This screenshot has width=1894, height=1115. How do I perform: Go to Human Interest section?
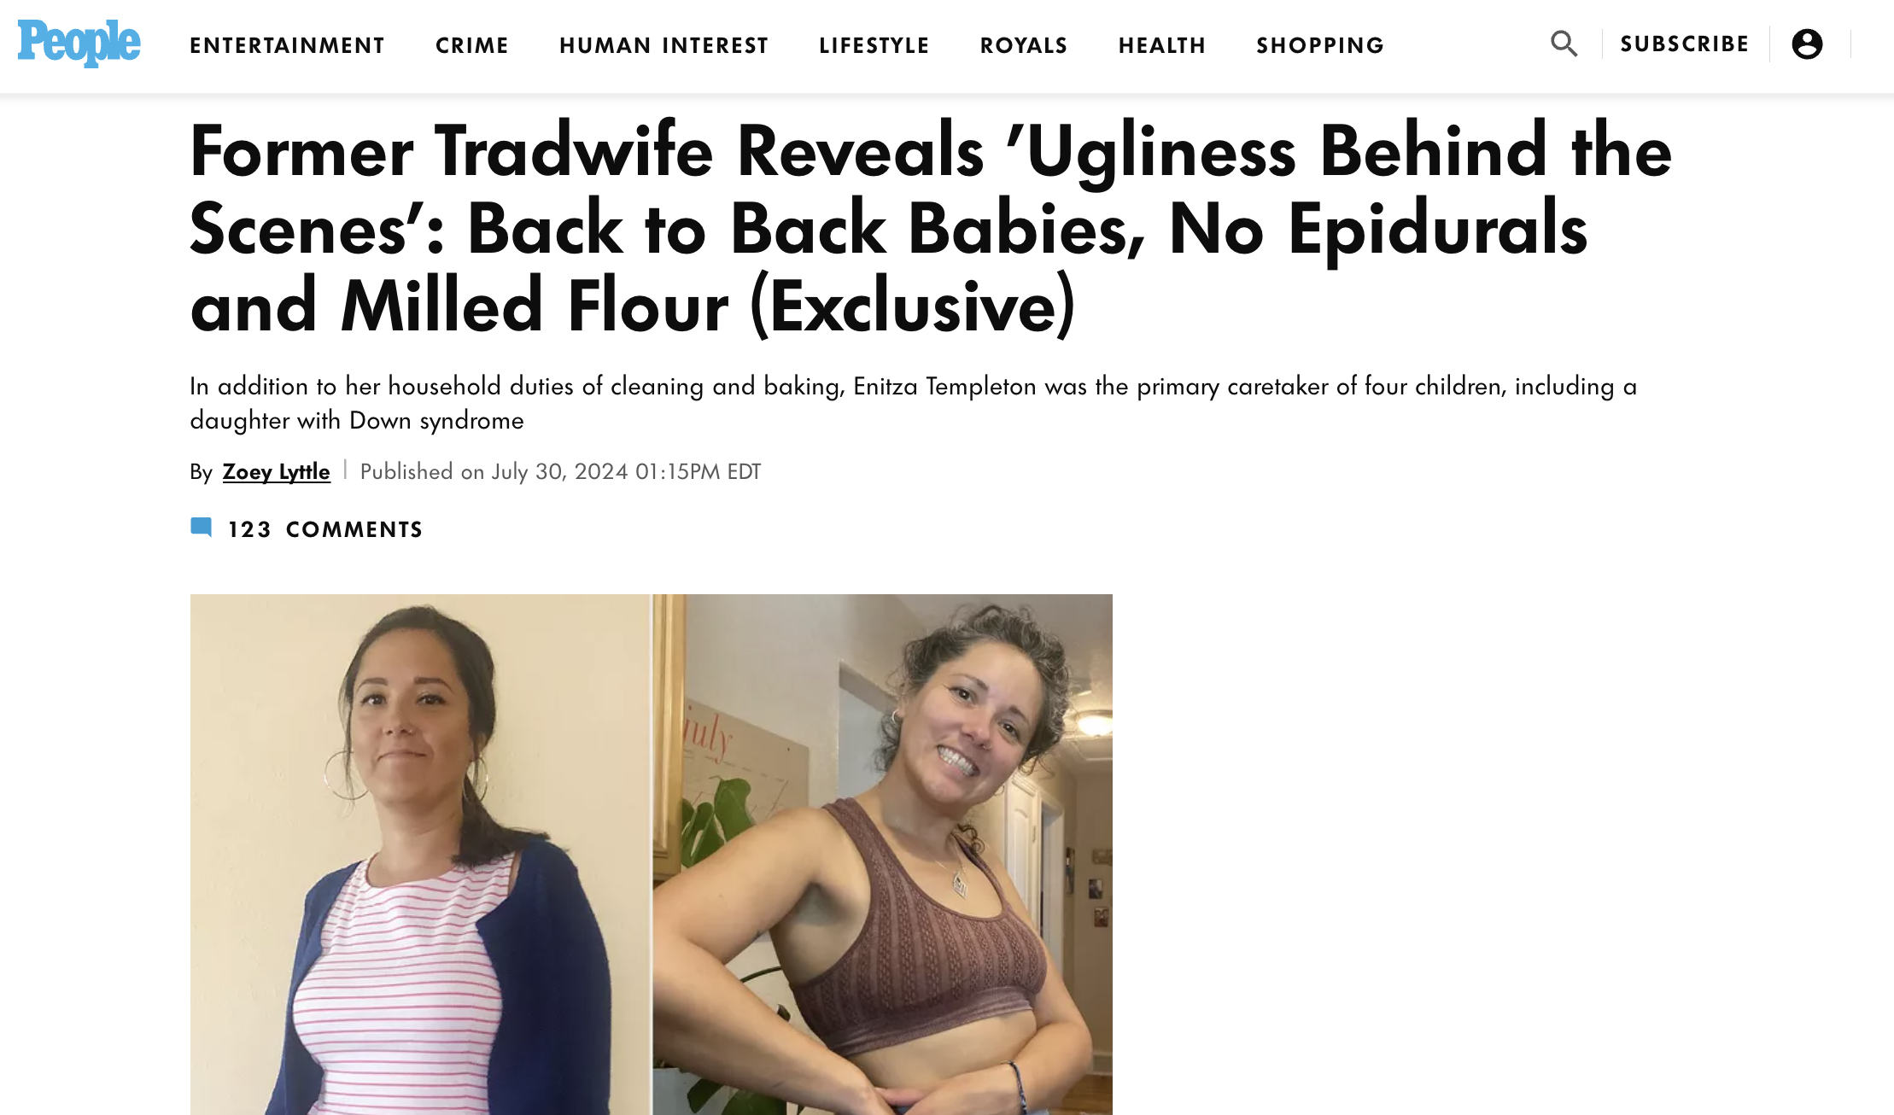click(663, 45)
